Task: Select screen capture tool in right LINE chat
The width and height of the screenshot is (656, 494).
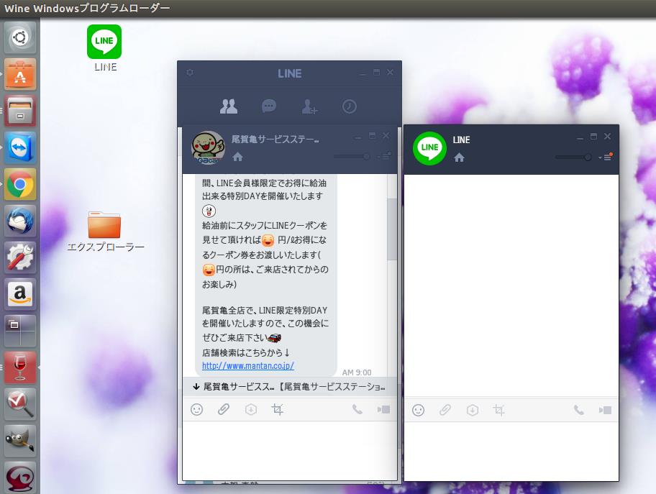Action: [x=498, y=410]
